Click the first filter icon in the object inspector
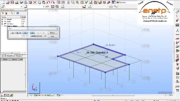Viewport: 180px width, 101px height. coord(3,13)
